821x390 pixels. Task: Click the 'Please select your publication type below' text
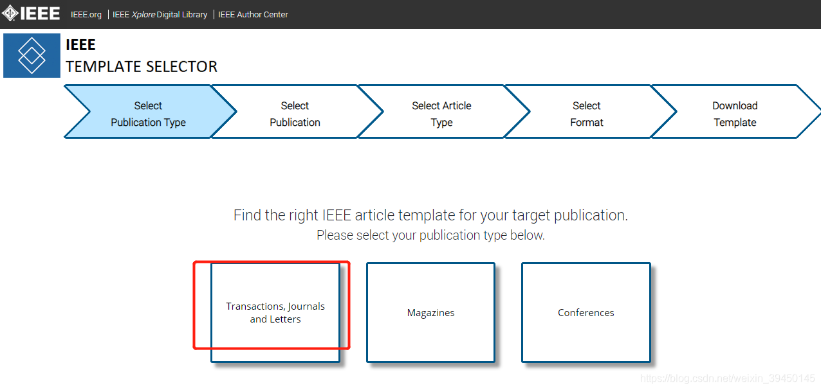pyautogui.click(x=430, y=235)
